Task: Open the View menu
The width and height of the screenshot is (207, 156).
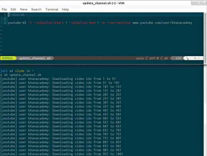Action: tap(23, 10)
